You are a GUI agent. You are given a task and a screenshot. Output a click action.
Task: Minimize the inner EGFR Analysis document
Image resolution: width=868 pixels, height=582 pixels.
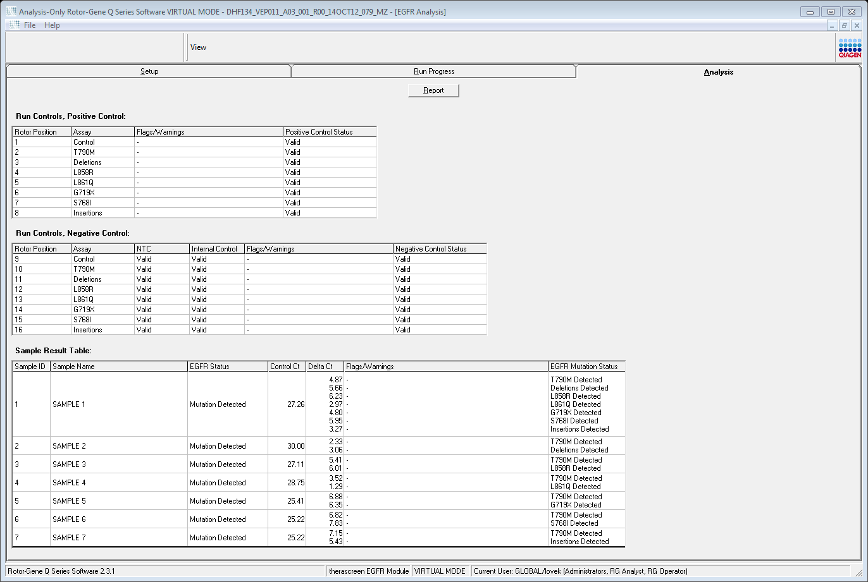coord(833,25)
